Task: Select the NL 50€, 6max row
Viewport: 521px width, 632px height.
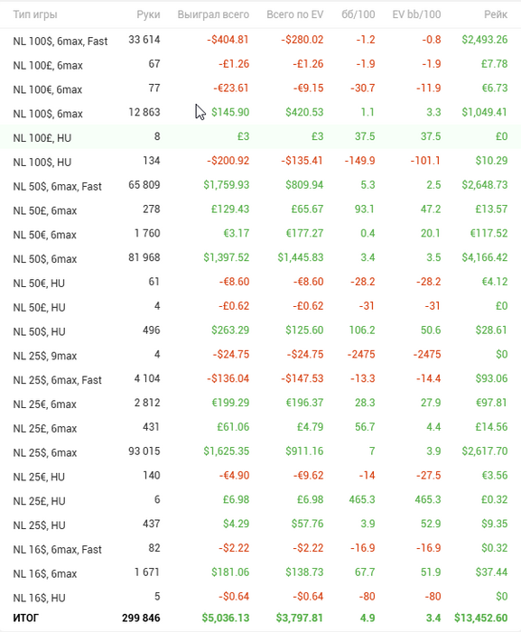Action: pyautogui.click(x=260, y=233)
